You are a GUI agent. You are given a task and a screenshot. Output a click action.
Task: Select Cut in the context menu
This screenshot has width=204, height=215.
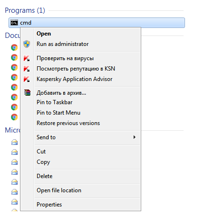click(41, 152)
